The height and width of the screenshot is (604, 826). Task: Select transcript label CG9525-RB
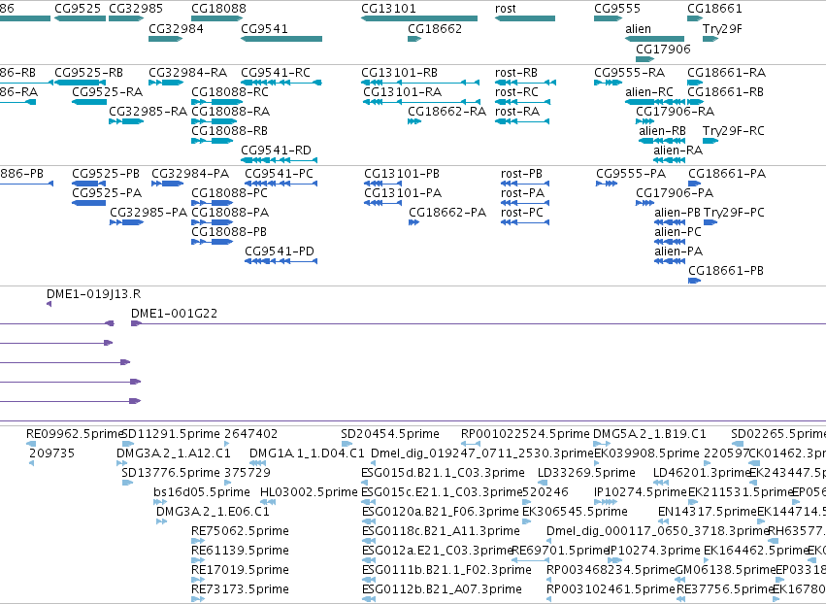[x=88, y=72]
